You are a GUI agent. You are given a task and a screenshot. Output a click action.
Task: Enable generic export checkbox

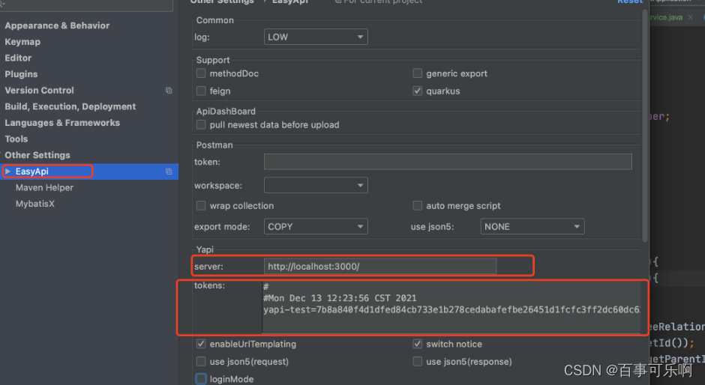(x=417, y=73)
